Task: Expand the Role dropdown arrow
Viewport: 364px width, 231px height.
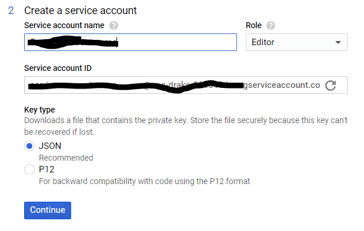Action: click(x=338, y=42)
